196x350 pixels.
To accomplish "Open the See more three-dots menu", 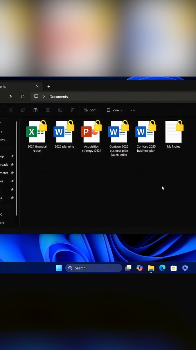I will (x=133, y=110).
